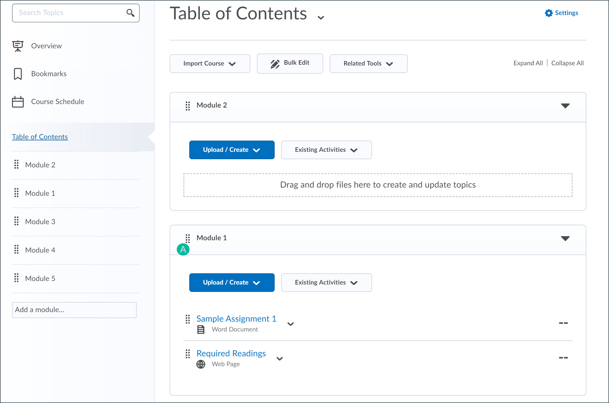This screenshot has height=403, width=609.
Task: Click the drag and drop files zone in Module 2
Action: point(378,185)
